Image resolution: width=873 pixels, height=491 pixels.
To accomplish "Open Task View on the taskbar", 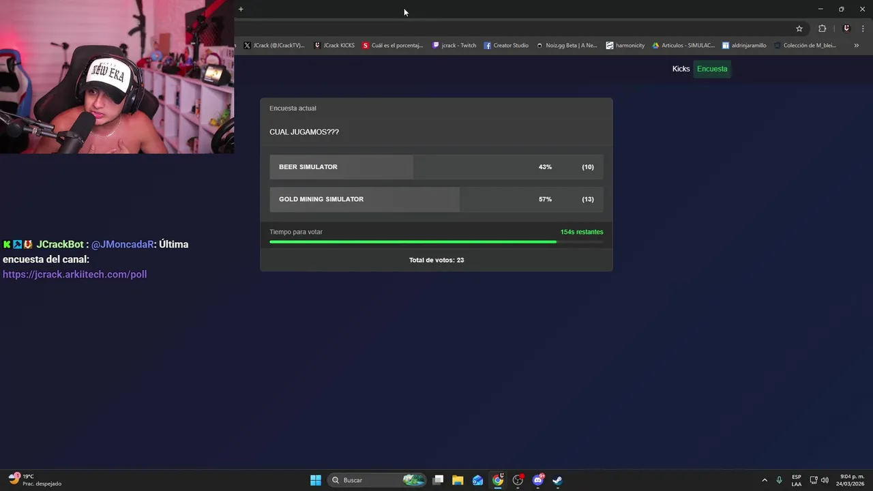I will 439,480.
